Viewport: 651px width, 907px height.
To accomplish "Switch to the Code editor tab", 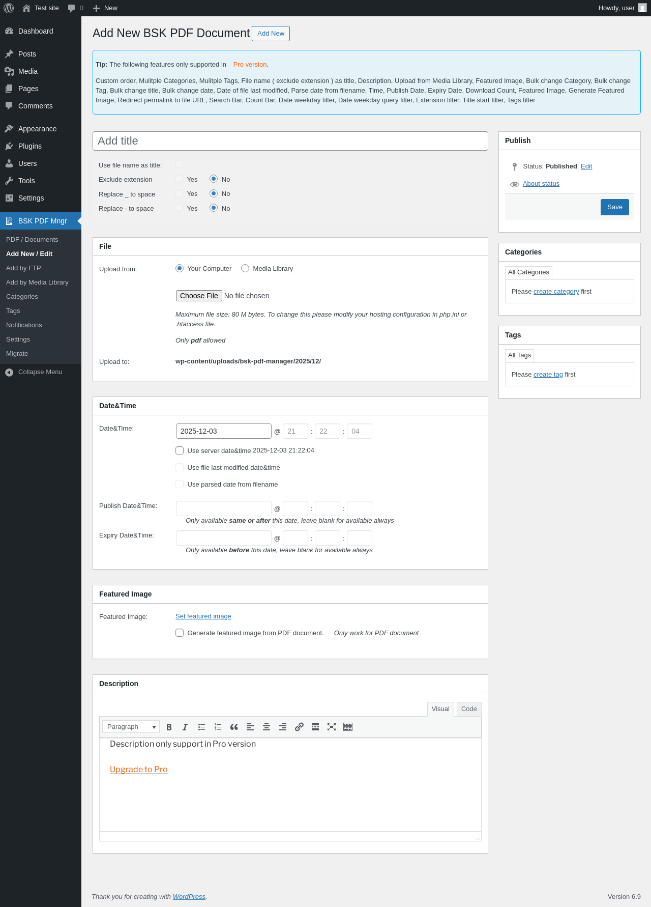I will [x=468, y=709].
